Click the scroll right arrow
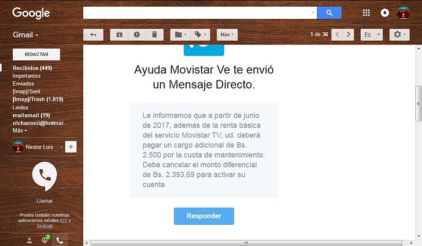 pos(411,243)
